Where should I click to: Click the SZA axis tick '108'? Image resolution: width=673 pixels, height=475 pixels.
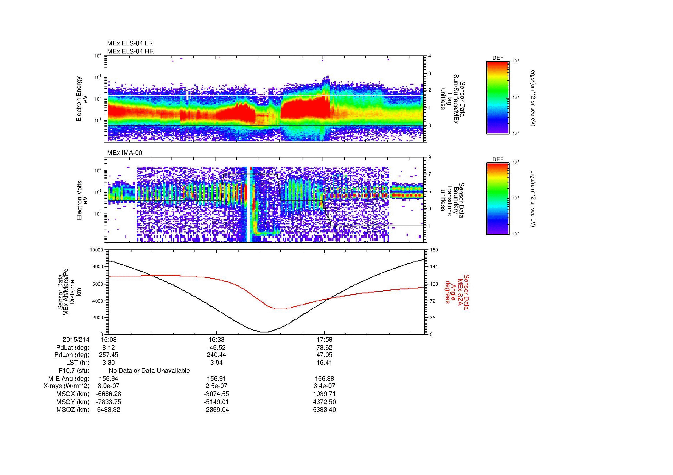[x=434, y=284]
